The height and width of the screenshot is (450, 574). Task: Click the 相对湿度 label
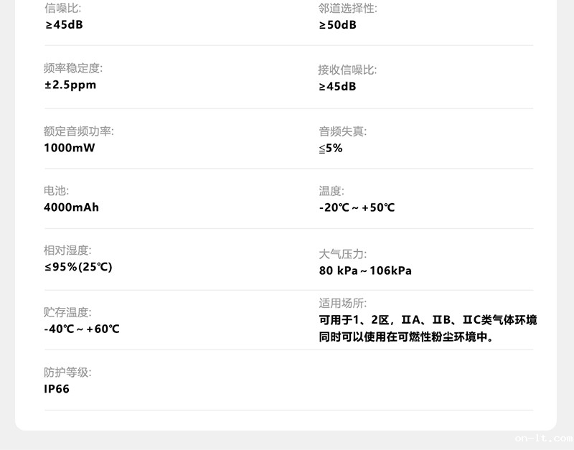(67, 250)
